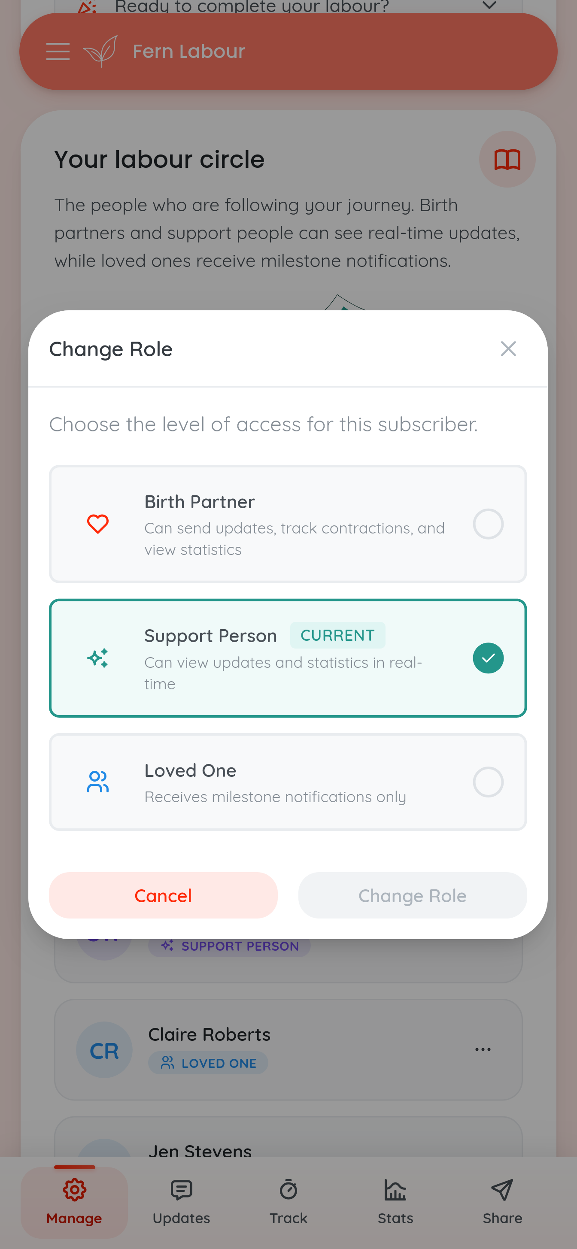
Task: Click the Birth Partner heart icon
Action: pyautogui.click(x=98, y=524)
